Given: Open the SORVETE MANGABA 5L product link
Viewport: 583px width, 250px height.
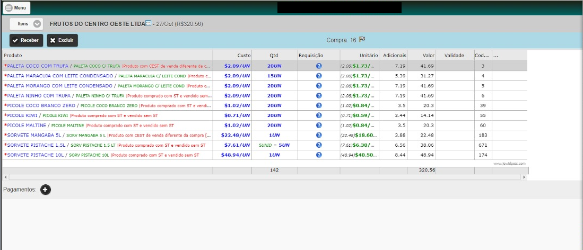Looking at the screenshot, I should tap(34, 135).
